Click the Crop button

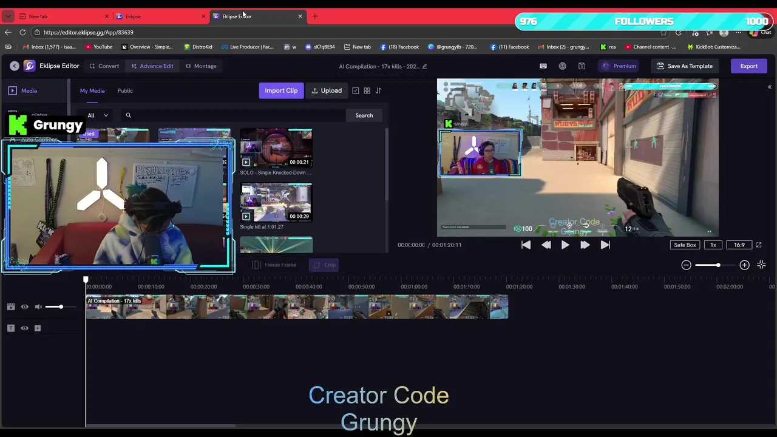click(x=324, y=265)
